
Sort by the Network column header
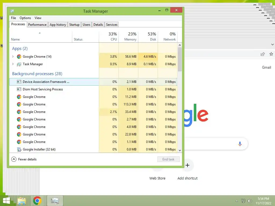tap(168, 37)
